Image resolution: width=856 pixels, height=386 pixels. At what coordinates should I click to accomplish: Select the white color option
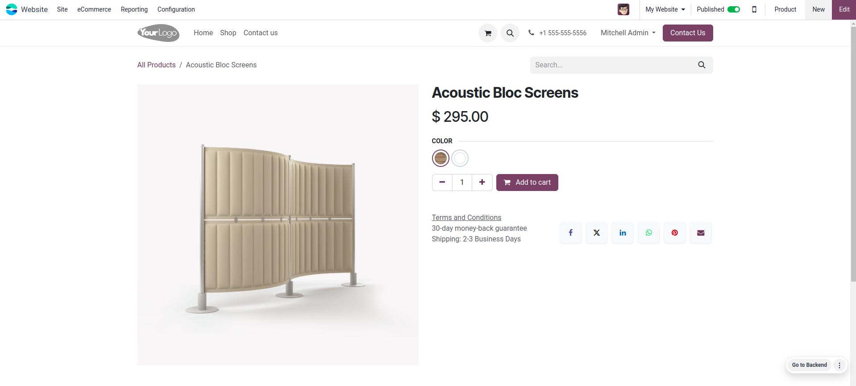(460, 158)
